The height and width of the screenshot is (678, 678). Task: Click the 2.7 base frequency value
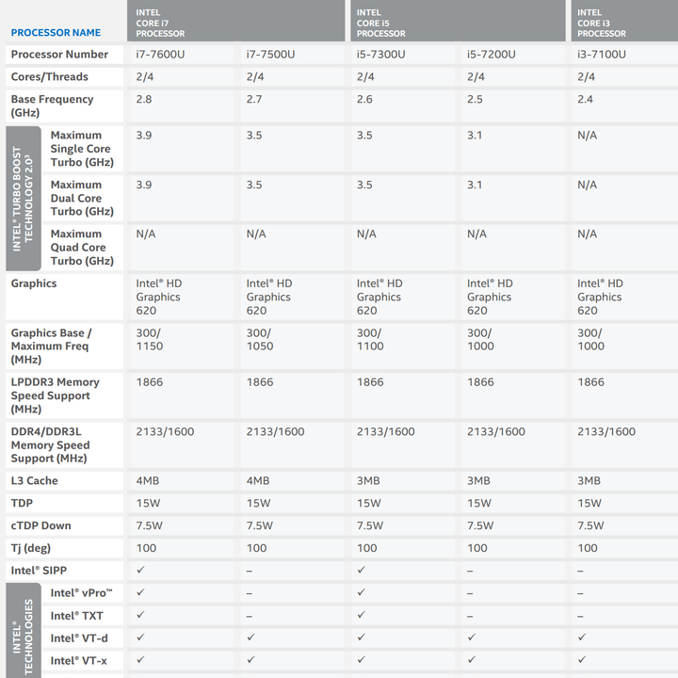click(x=254, y=100)
